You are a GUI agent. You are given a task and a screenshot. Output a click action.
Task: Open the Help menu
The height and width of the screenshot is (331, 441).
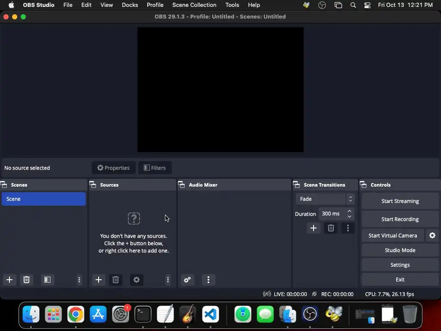coord(254,5)
